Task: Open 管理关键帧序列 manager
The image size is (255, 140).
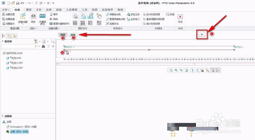Action: (59, 23)
